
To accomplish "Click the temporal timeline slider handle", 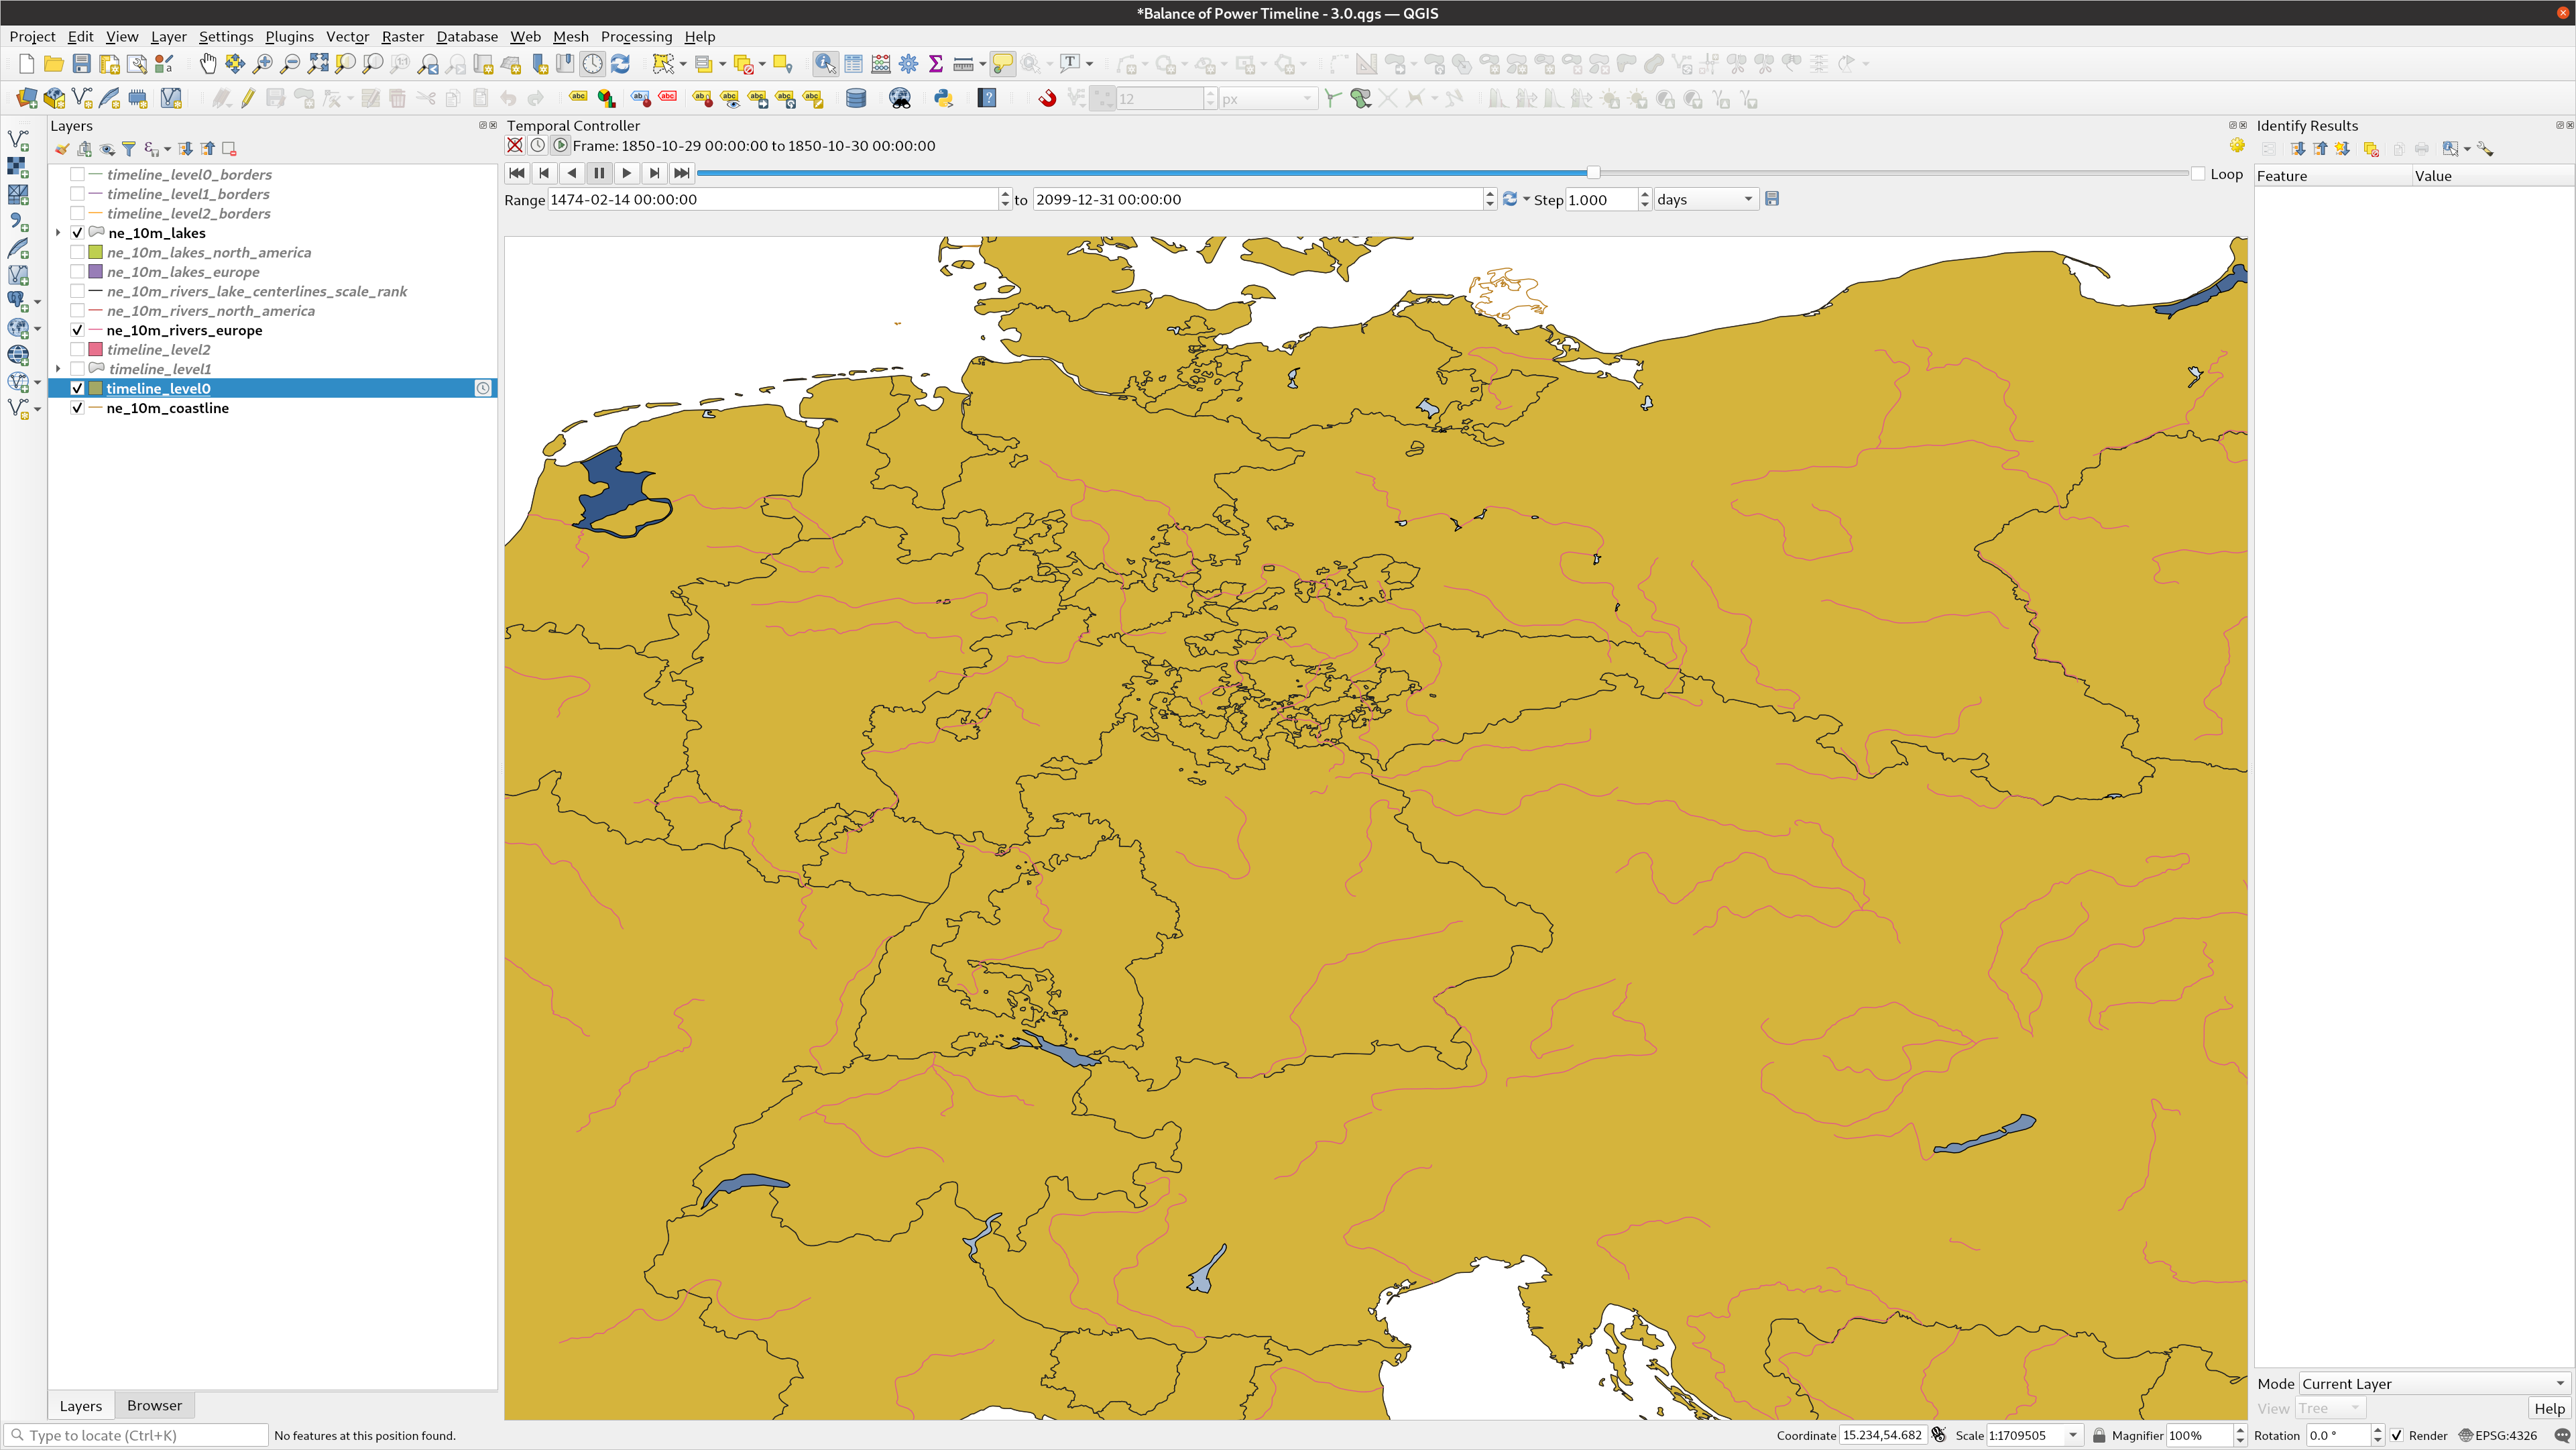I will (1593, 173).
